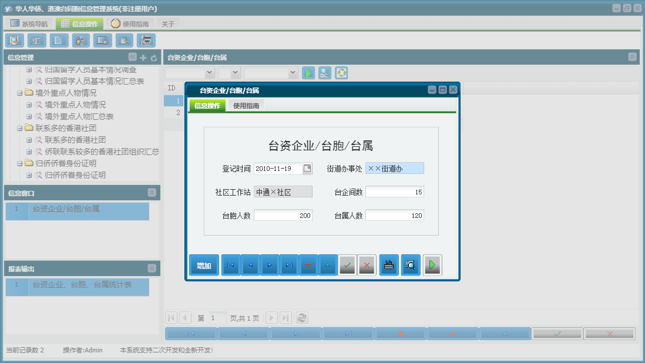Refresh the pager with circular arrows icon
The width and height of the screenshot is (645, 363).
point(302,318)
